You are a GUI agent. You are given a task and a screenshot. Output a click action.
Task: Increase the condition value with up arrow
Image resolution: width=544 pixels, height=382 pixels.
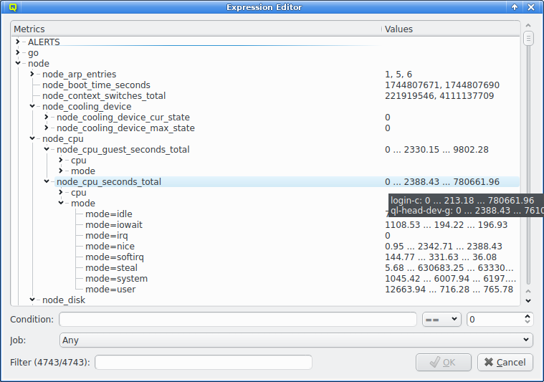click(528, 316)
